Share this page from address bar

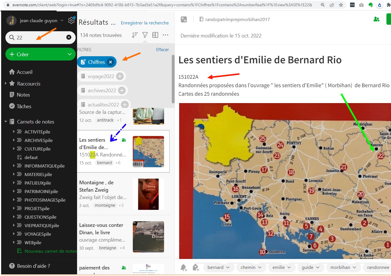click(x=332, y=5)
